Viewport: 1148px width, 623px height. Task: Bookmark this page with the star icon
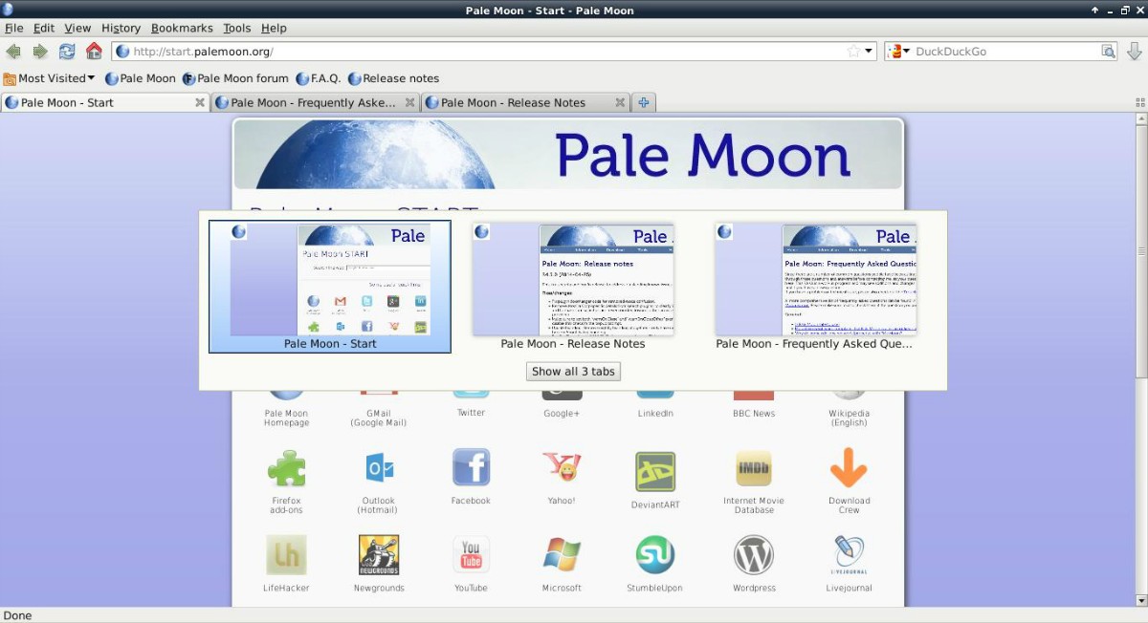point(853,52)
